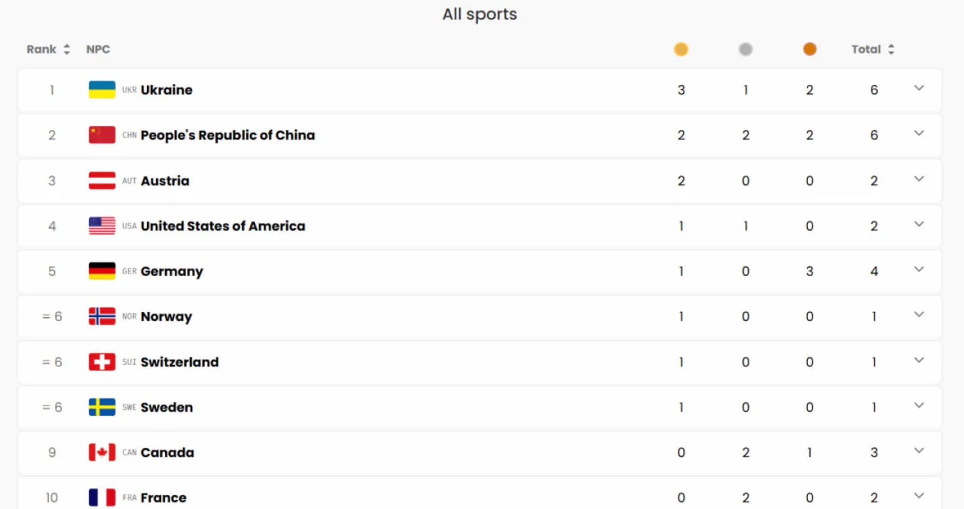
Task: Click the Austria flag icon
Action: 102,181
